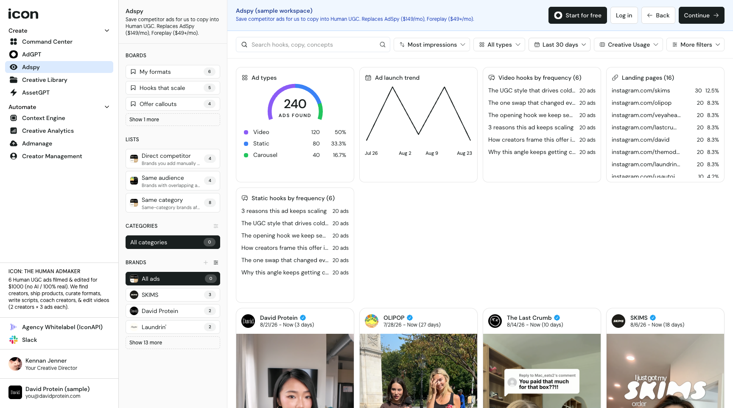733x408 pixels.
Task: Click the Creative Analytics chart icon
Action: [14, 131]
